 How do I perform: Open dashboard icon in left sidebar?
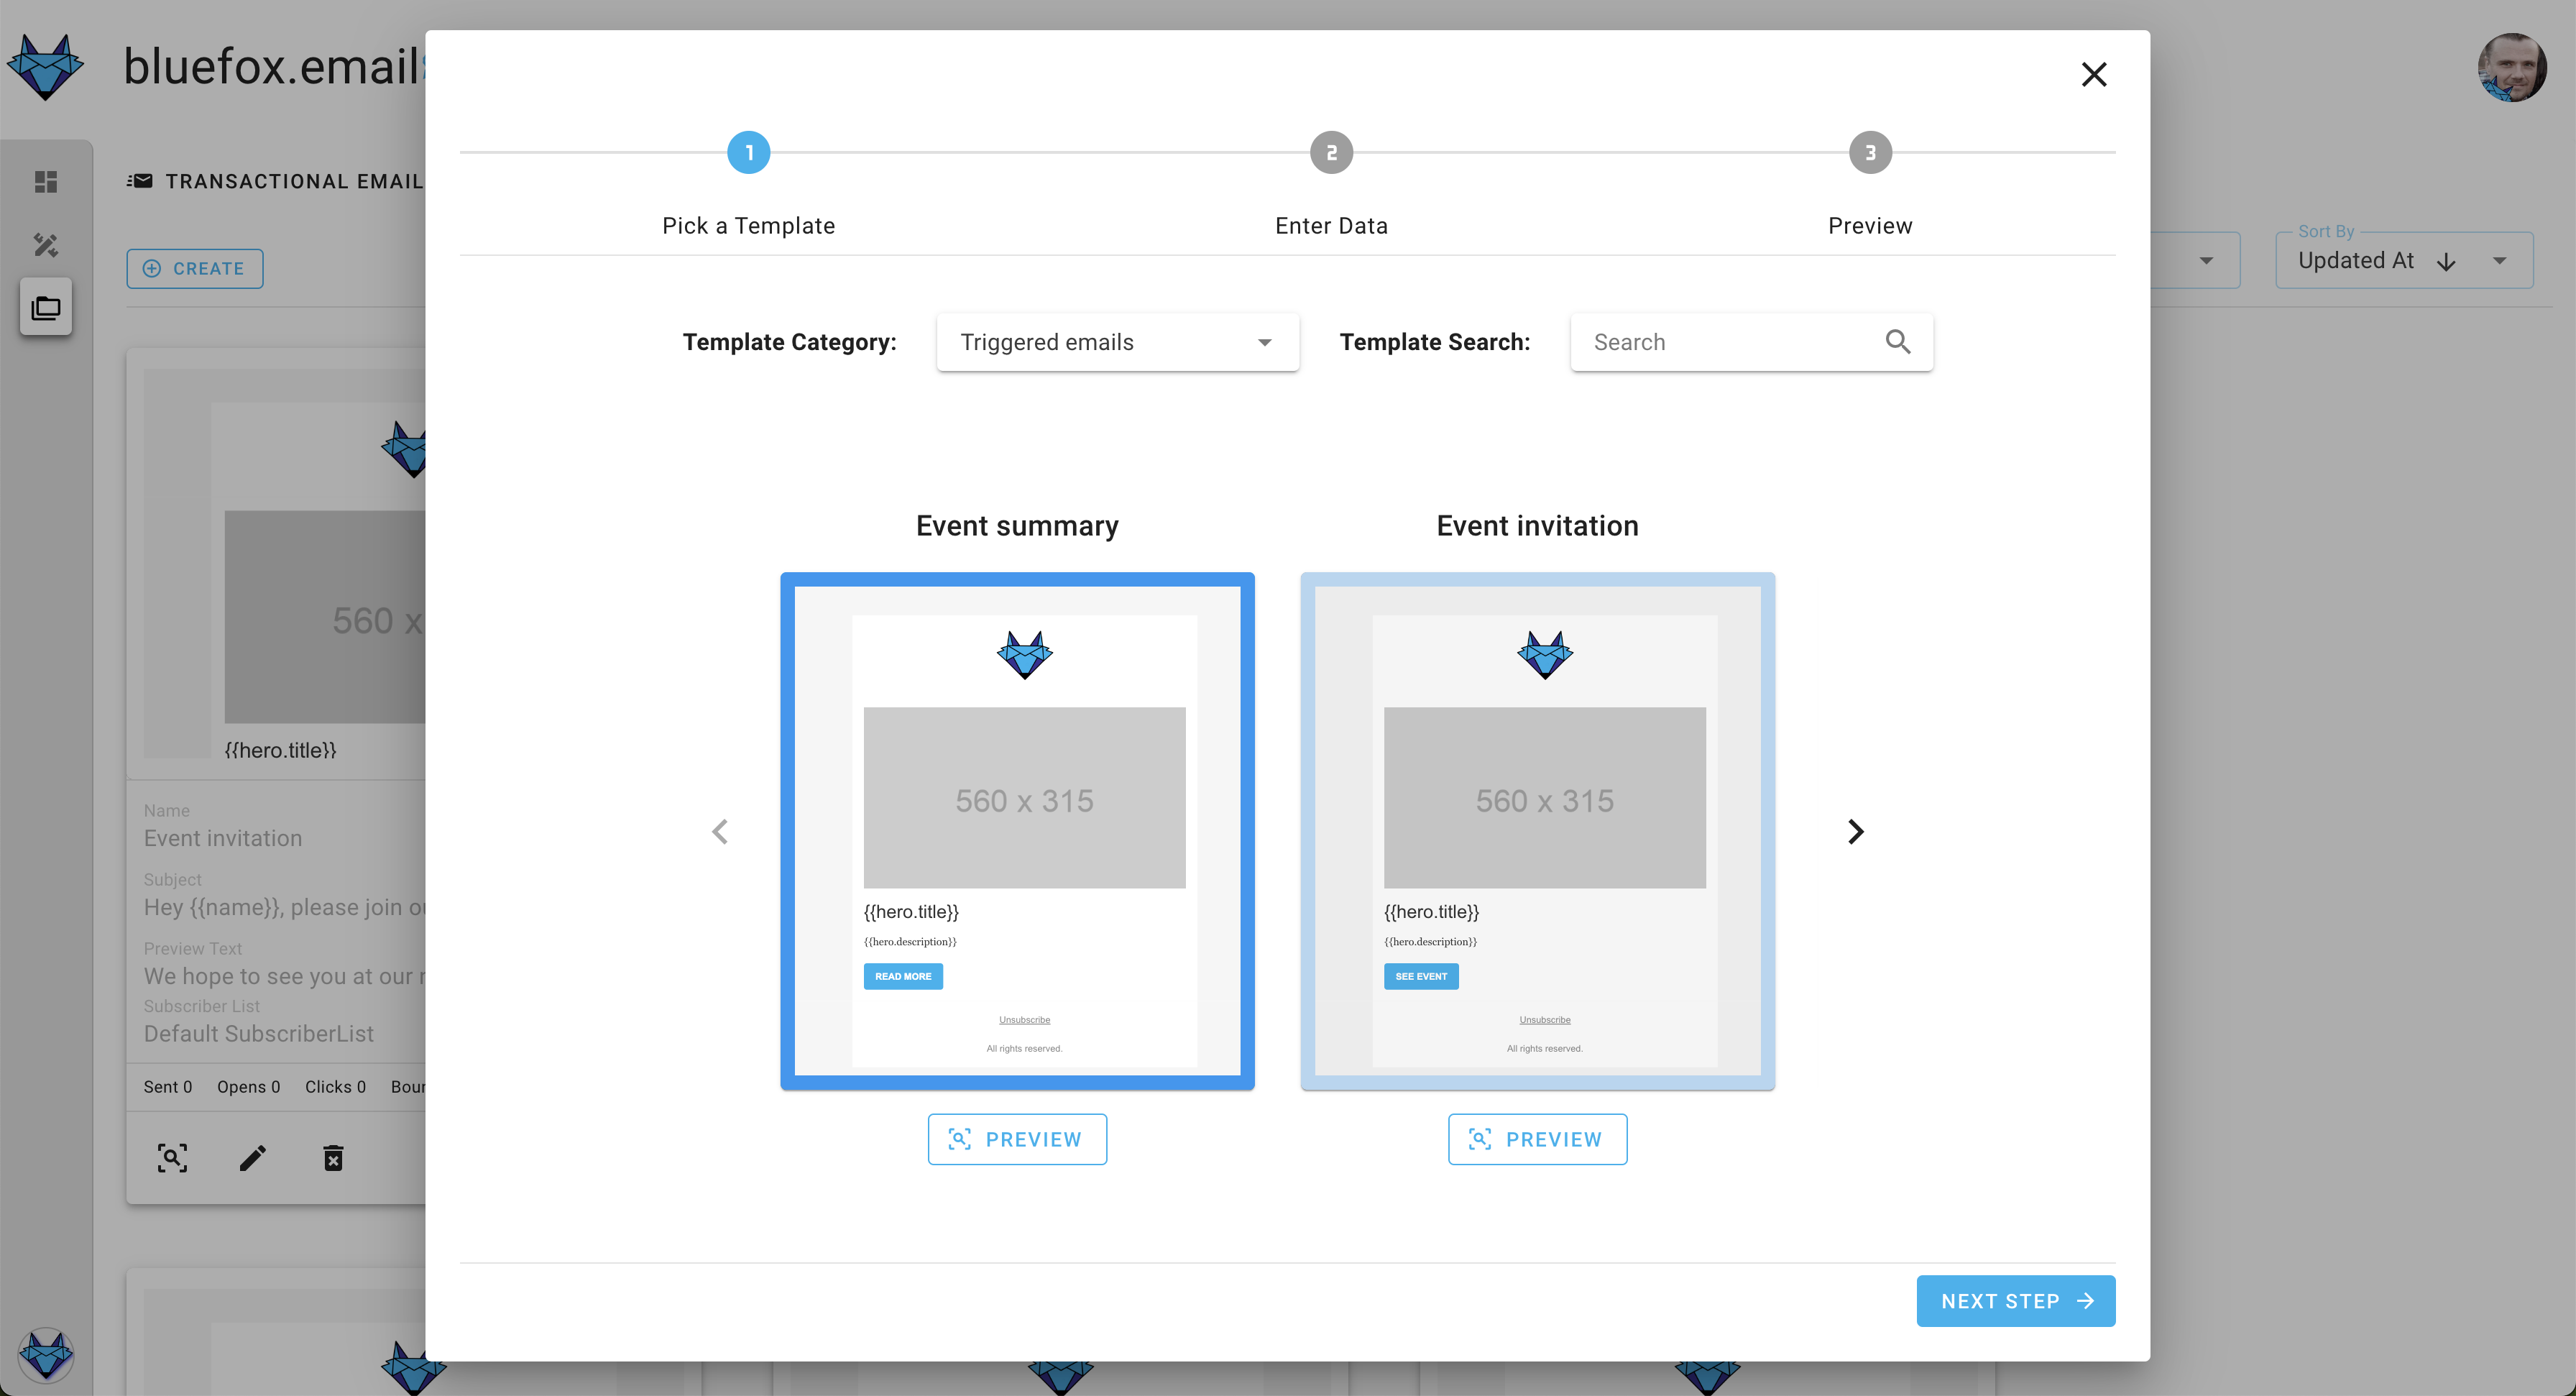coord(46,182)
